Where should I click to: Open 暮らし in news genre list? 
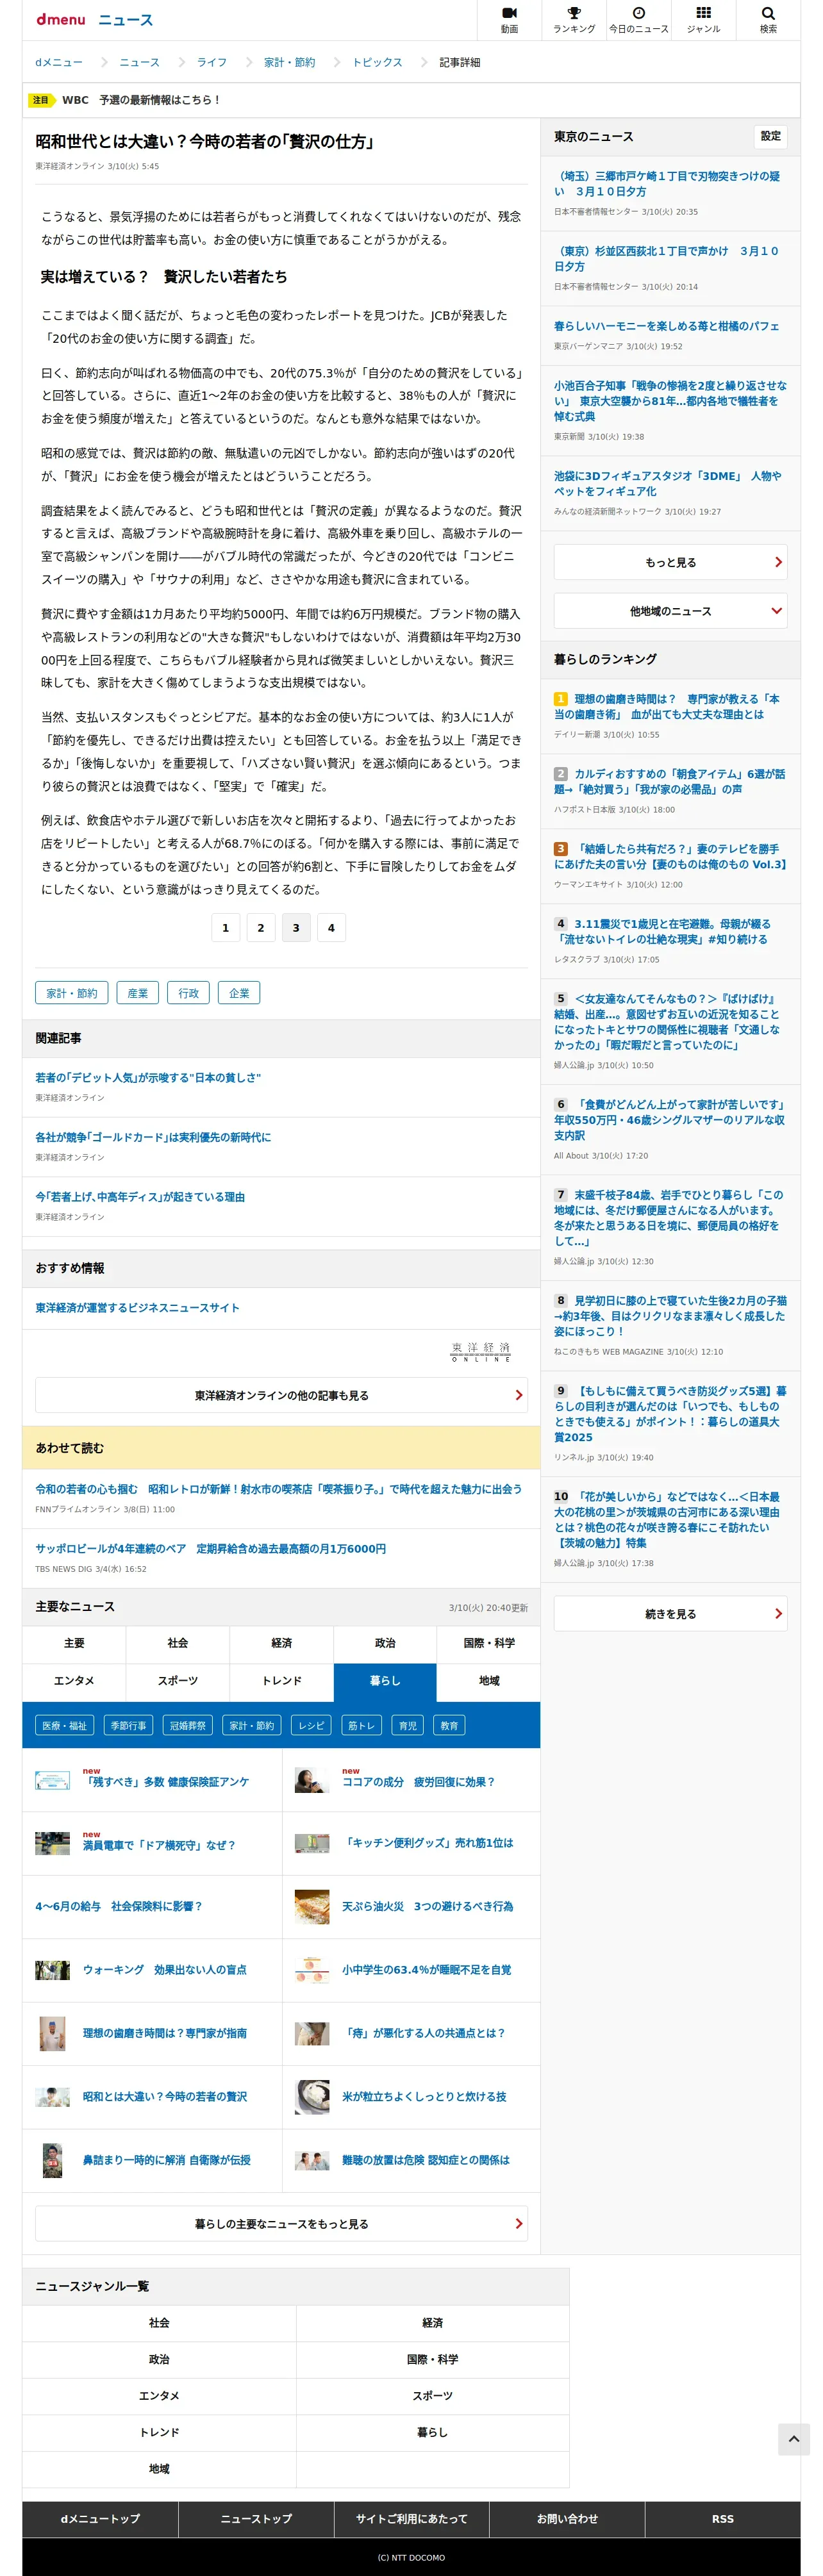[433, 2432]
